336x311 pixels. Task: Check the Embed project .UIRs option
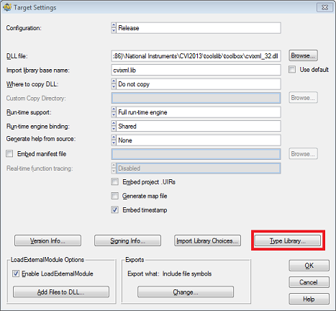tap(114, 181)
